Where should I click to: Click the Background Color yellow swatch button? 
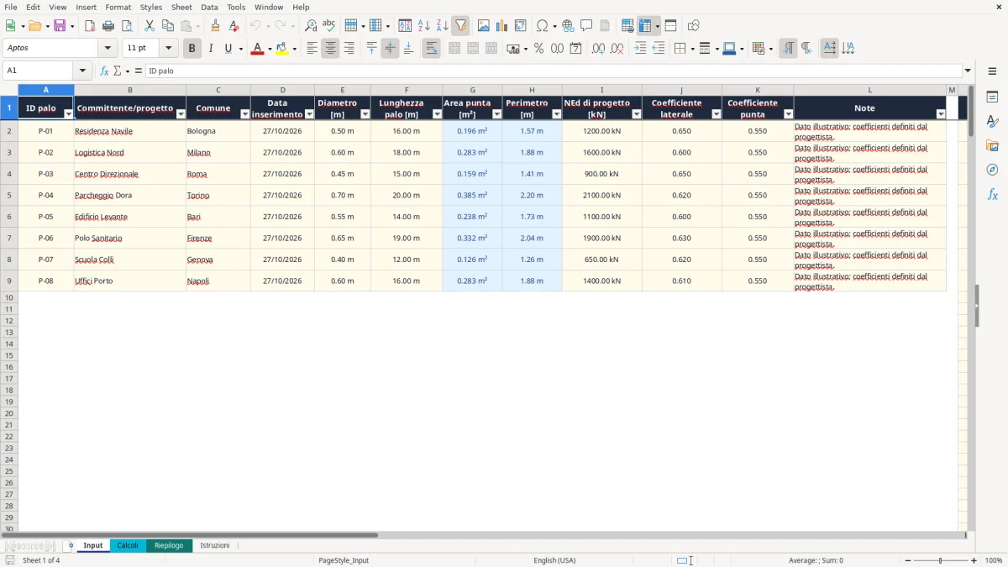coord(282,49)
